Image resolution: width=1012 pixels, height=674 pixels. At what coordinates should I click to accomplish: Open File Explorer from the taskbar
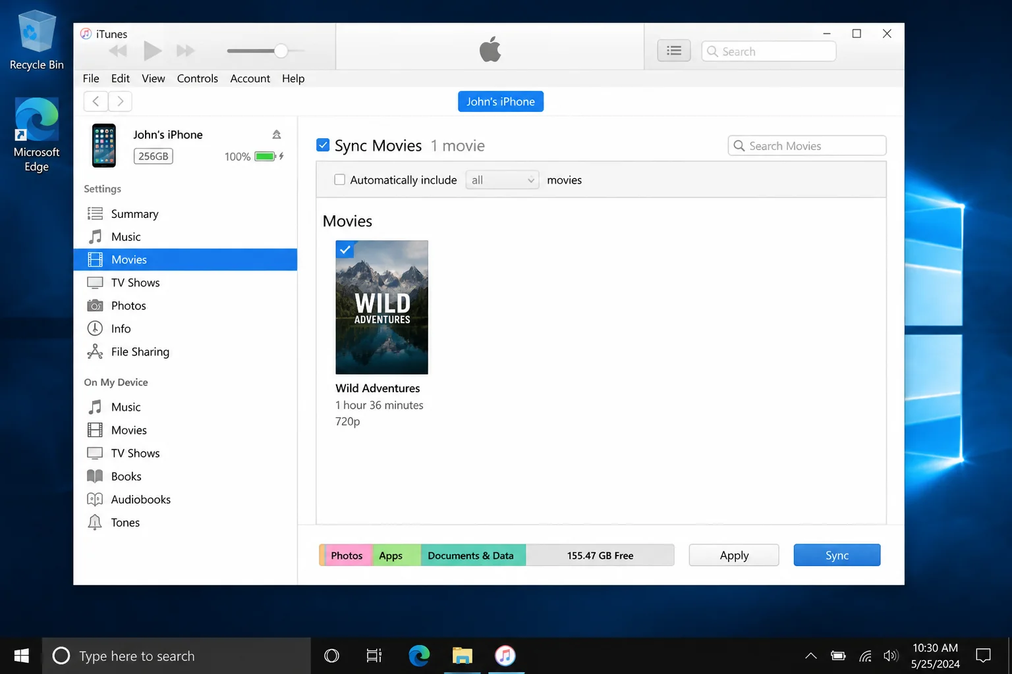tap(463, 656)
